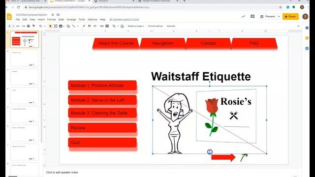Click the Untitled presentation title field
Screen dimensions: 315x177
[31, 15]
